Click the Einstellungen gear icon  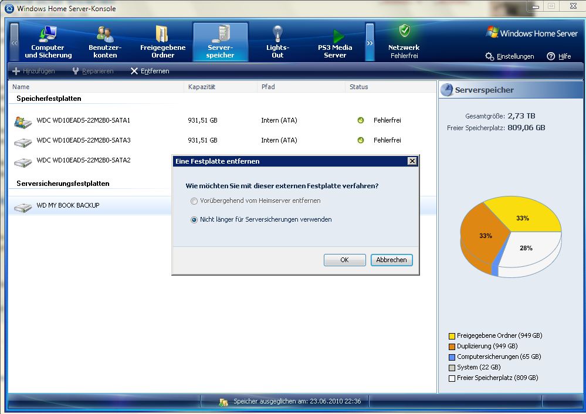(489, 56)
